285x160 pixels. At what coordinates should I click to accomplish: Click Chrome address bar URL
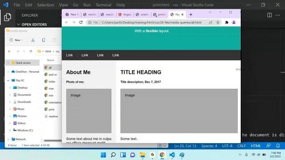tap(151, 22)
